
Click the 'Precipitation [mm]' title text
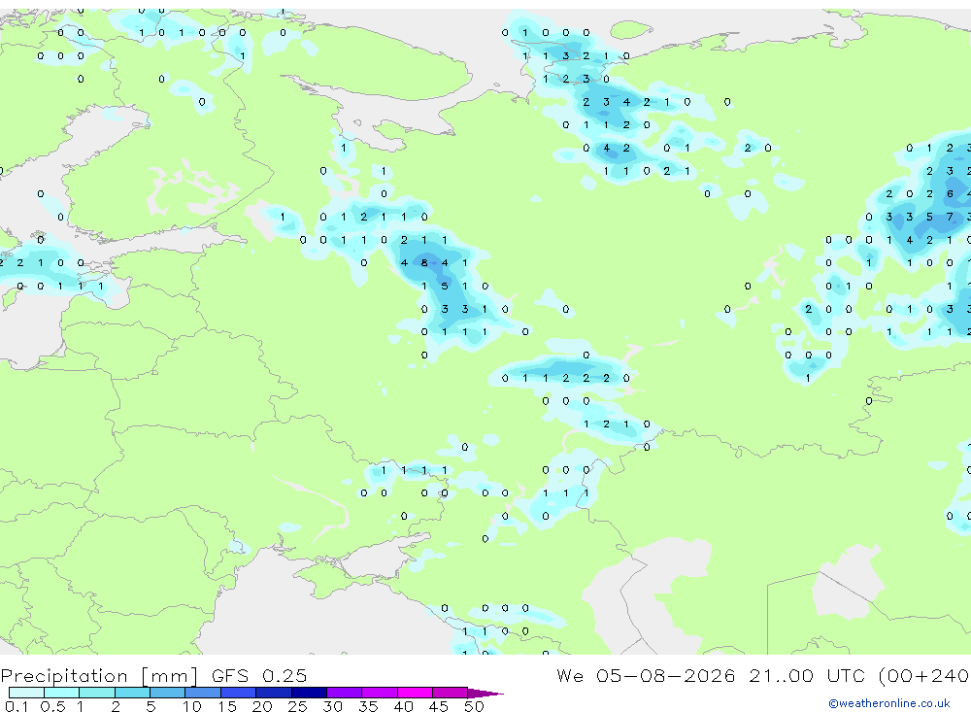point(100,676)
